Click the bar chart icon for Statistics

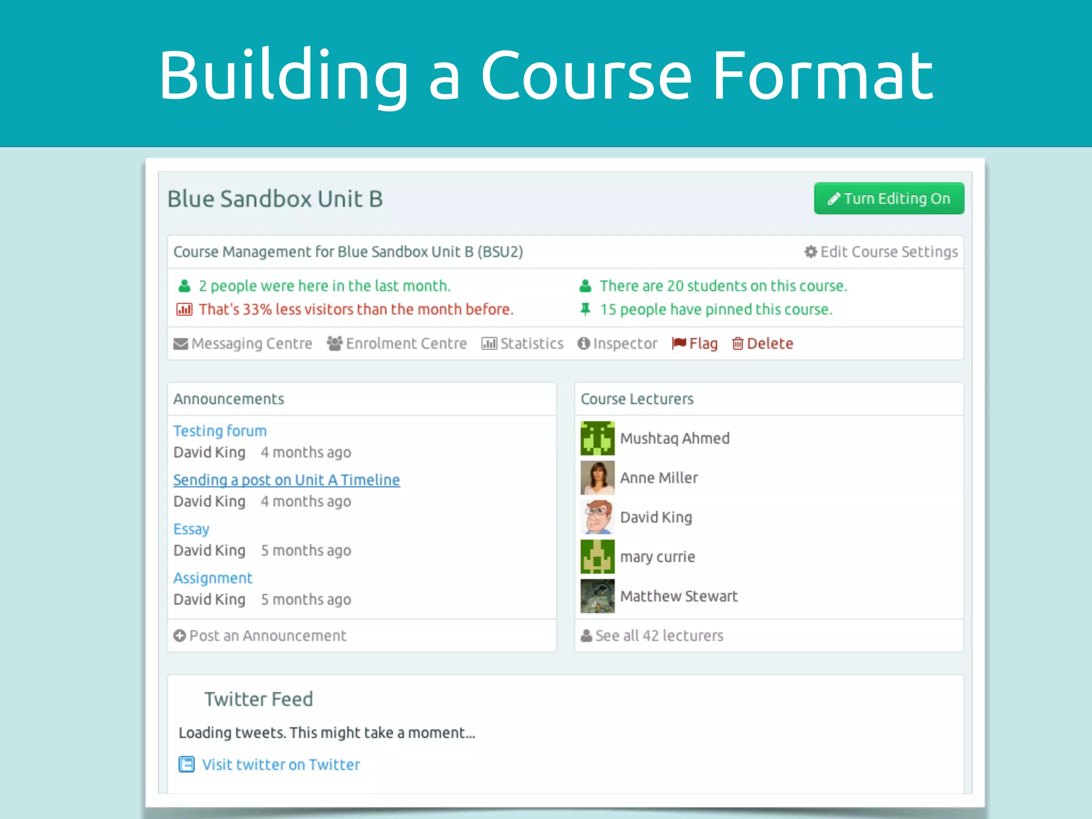[x=489, y=344]
